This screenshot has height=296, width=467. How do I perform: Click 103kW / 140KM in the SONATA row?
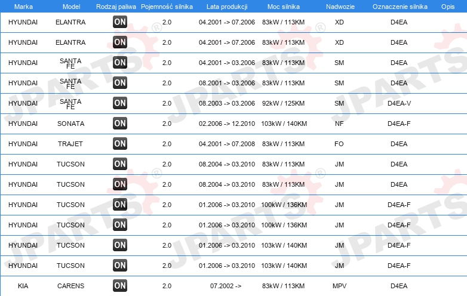[284, 124]
